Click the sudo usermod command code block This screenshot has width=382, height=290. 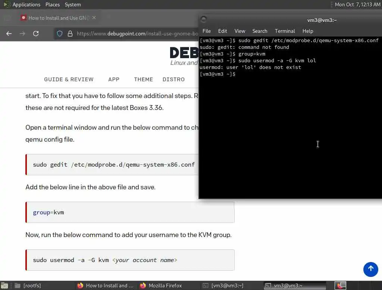click(130, 260)
